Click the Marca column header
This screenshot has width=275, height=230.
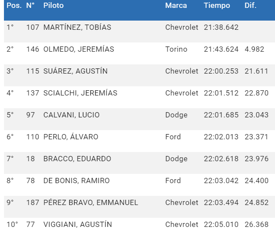click(x=176, y=6)
